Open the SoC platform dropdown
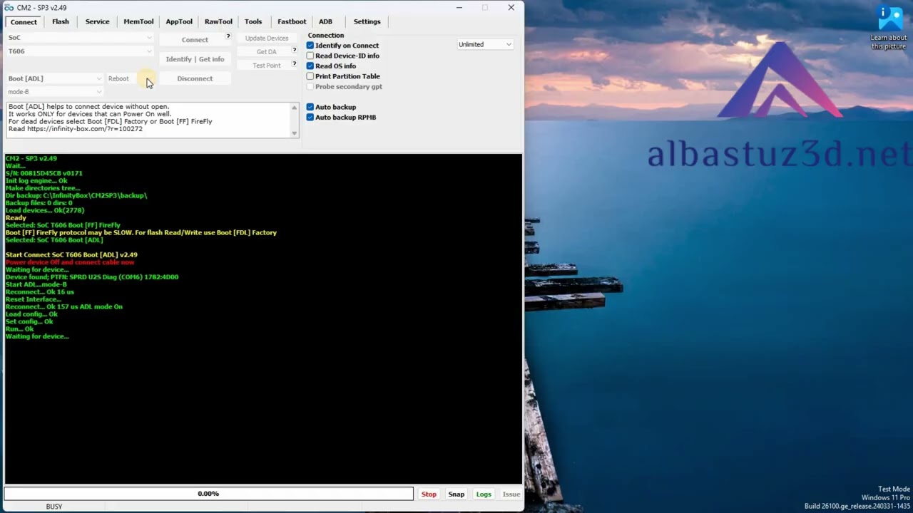The image size is (913, 513). pyautogui.click(x=80, y=38)
